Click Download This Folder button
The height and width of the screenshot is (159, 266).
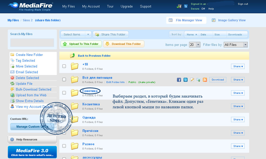point(124,44)
